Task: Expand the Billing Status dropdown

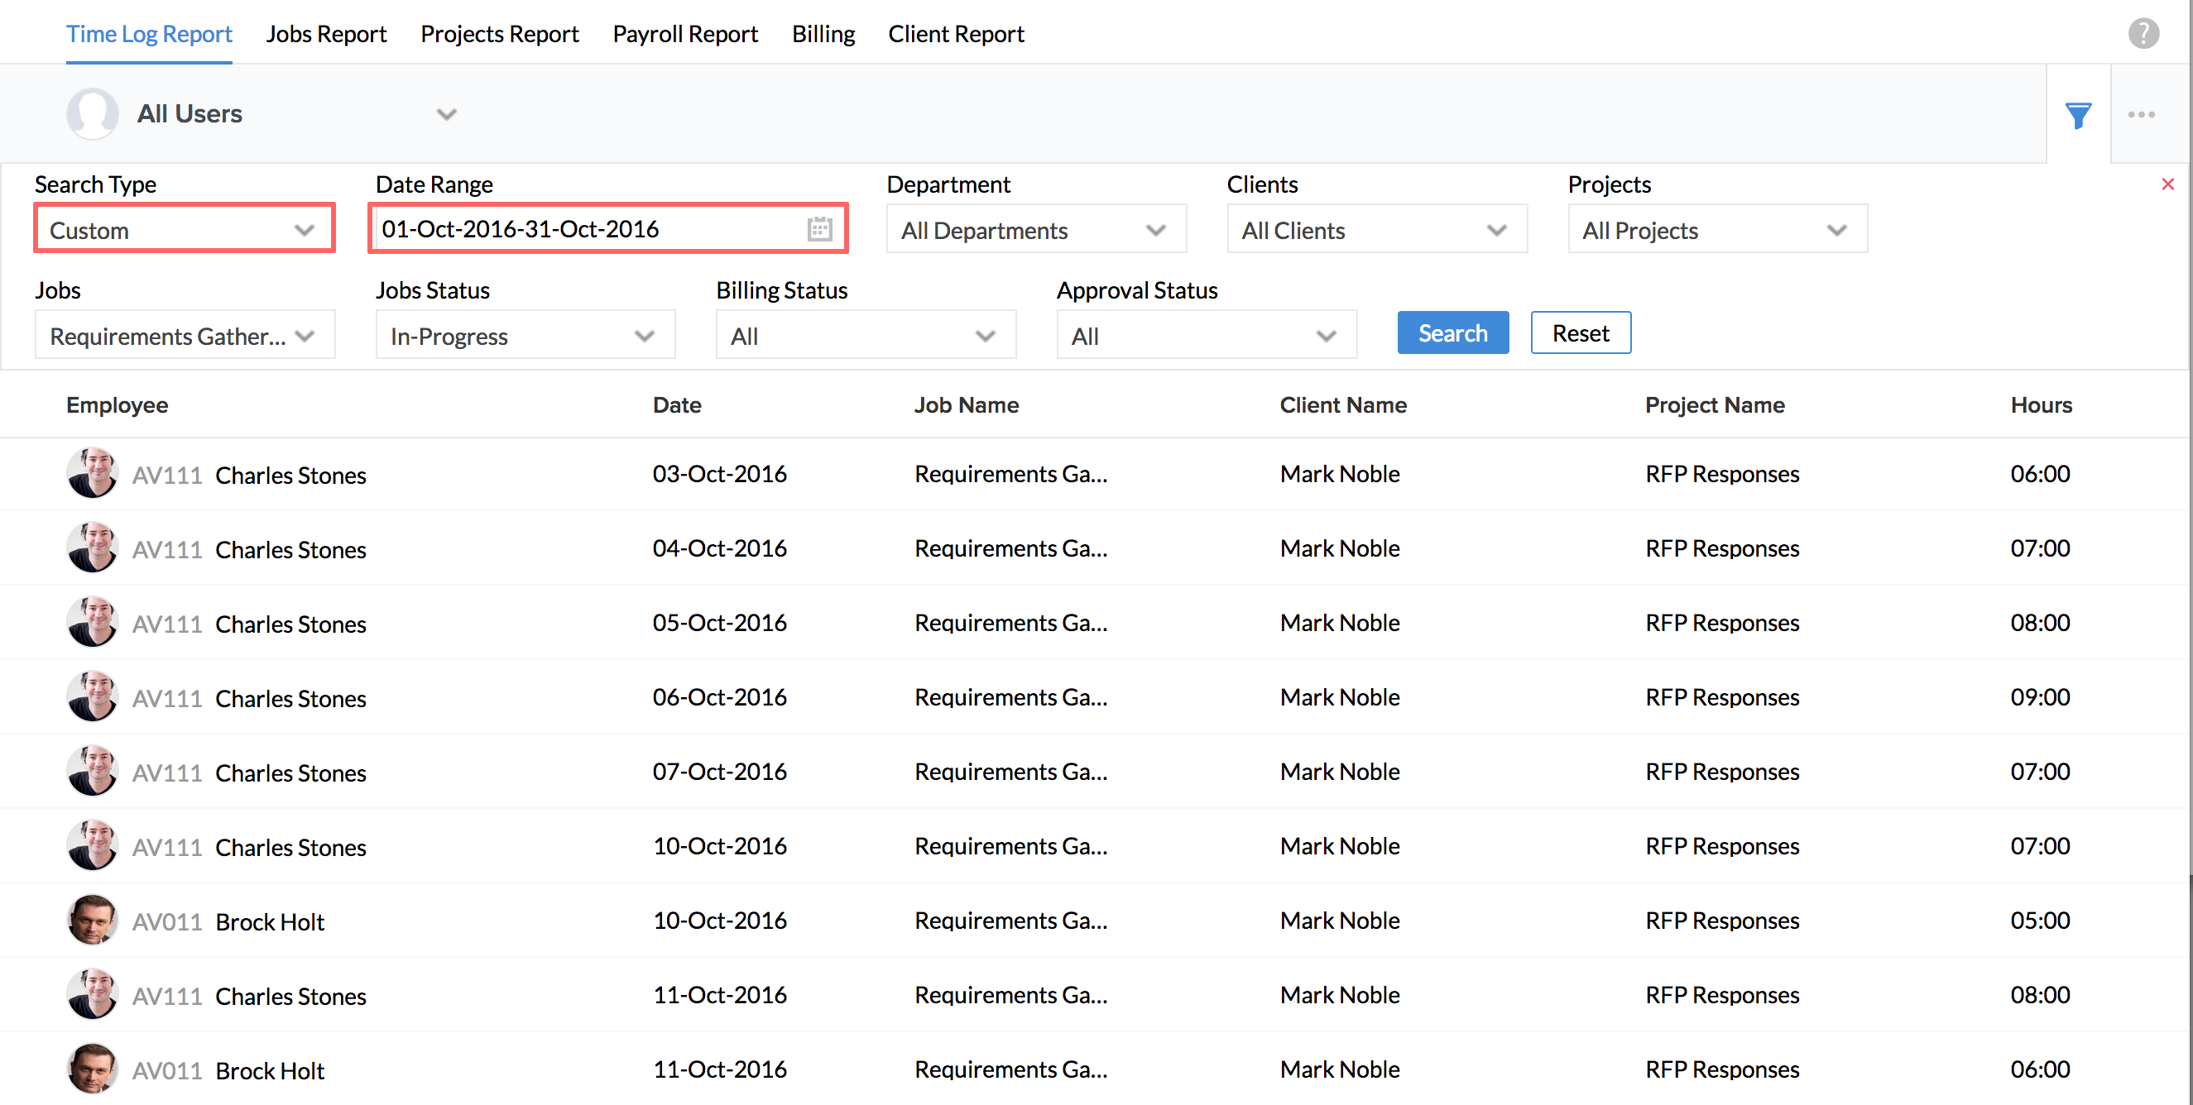Action: (x=865, y=336)
